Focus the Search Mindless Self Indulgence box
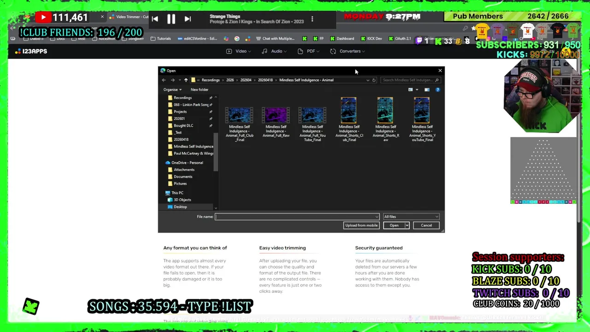 (x=410, y=80)
